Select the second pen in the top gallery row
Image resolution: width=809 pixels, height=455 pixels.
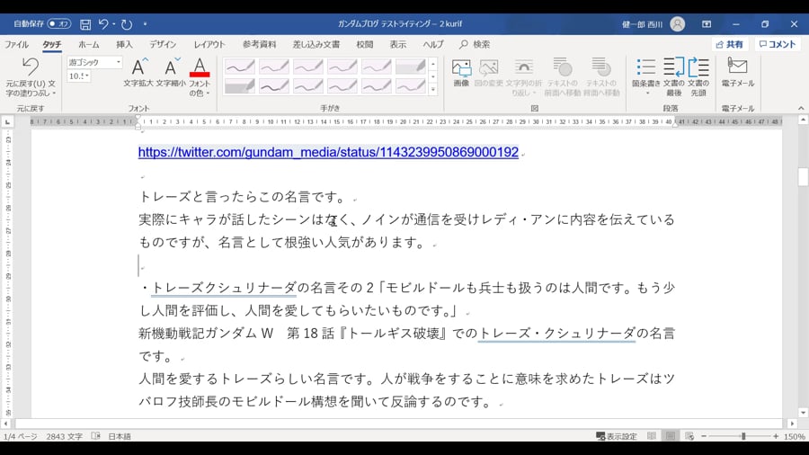click(x=274, y=67)
